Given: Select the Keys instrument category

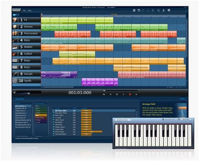Looking at the screenshot, I should [41, 115].
